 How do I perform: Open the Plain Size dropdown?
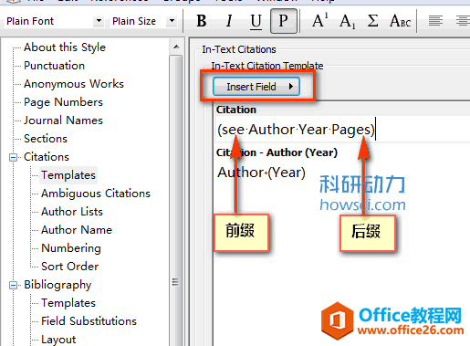pyautogui.click(x=172, y=21)
